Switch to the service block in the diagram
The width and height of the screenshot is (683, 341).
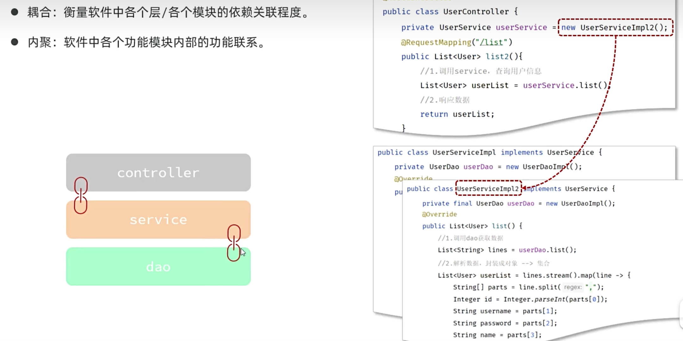(x=158, y=219)
